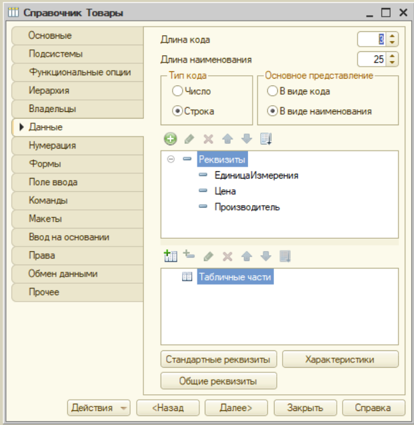This screenshot has width=414, height=425.
Task: Switch to the Нумерация tab
Action: (x=77, y=145)
